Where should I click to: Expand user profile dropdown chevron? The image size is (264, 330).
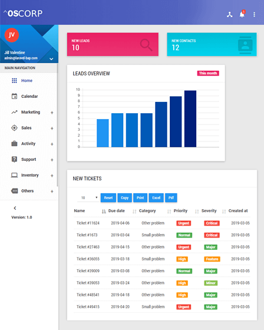(x=51, y=59)
